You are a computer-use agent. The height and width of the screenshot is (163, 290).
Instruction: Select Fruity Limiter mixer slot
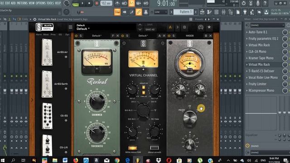point(257,84)
